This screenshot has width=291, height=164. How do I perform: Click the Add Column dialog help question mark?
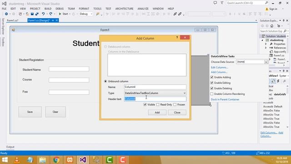coord(177,37)
